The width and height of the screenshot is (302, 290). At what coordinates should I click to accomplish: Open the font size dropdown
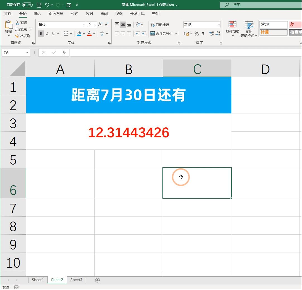(95, 25)
